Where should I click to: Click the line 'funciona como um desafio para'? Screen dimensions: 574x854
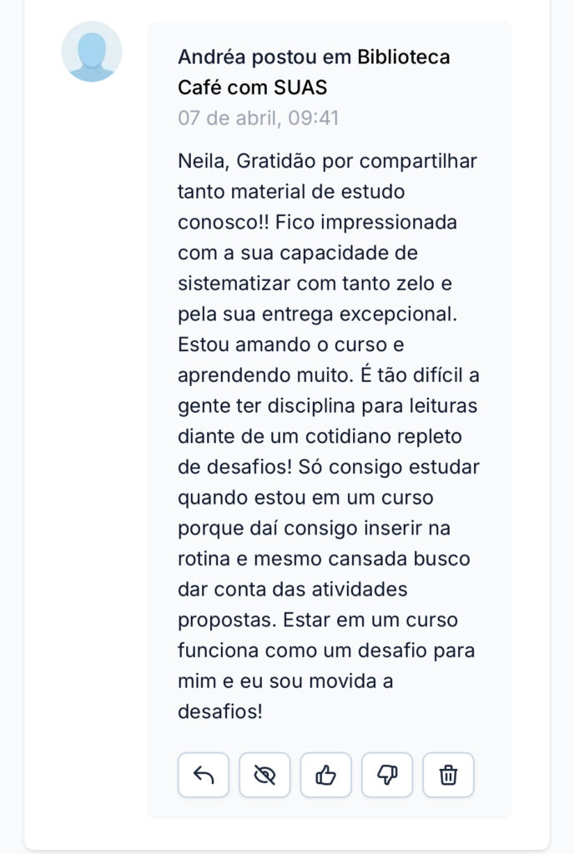pyautogui.click(x=326, y=651)
